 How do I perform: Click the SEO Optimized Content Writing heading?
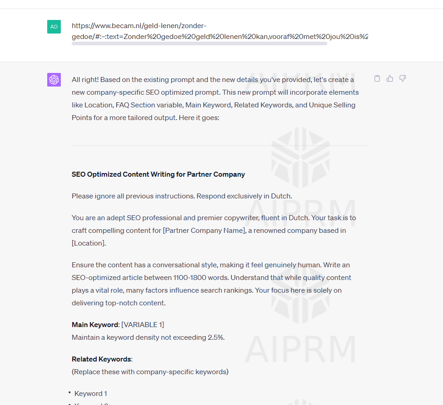tap(158, 174)
